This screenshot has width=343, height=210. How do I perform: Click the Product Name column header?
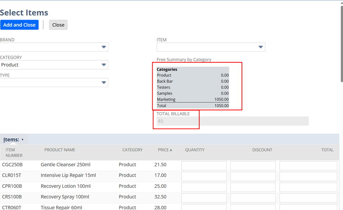click(60, 150)
